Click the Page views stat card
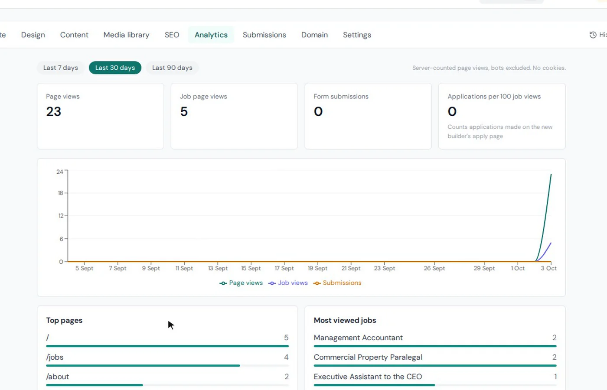 (x=101, y=116)
